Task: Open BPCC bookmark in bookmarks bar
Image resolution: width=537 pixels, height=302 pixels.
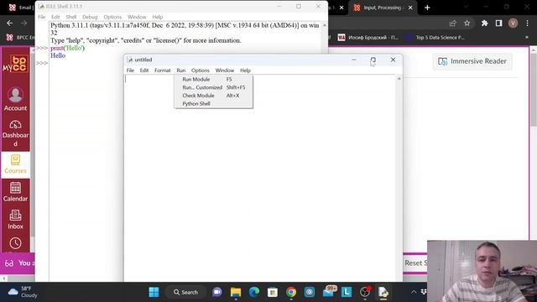Action: [x=20, y=37]
